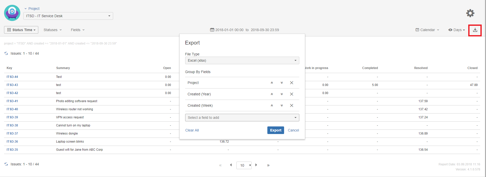
Task: Expand the ITSD project selector
Action: click(68, 16)
